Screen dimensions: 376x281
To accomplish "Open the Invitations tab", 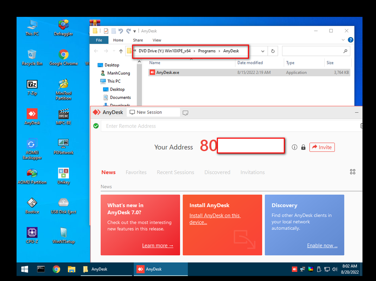I will click(253, 172).
